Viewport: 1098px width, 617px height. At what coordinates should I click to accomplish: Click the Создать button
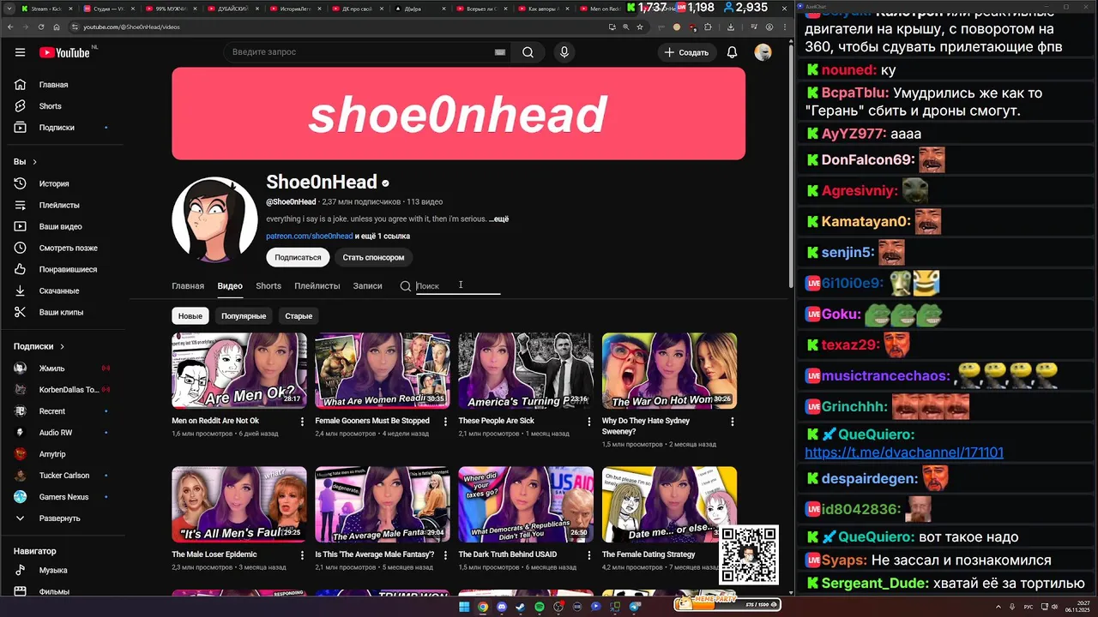(x=686, y=52)
